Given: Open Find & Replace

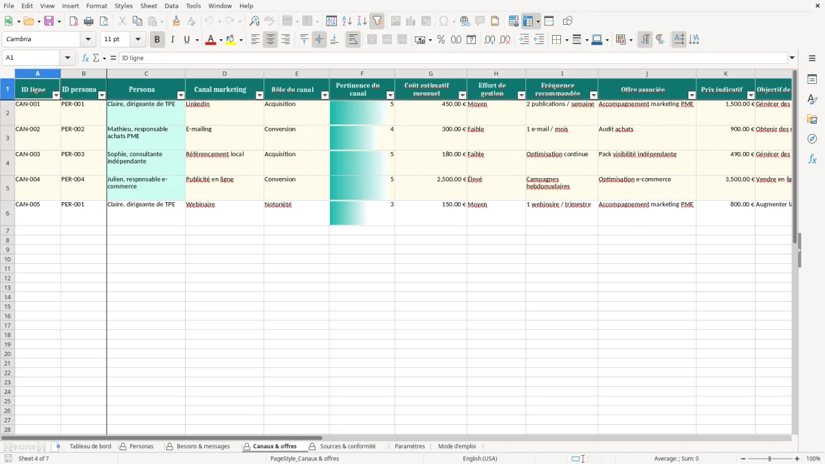Looking at the screenshot, I should pos(254,21).
